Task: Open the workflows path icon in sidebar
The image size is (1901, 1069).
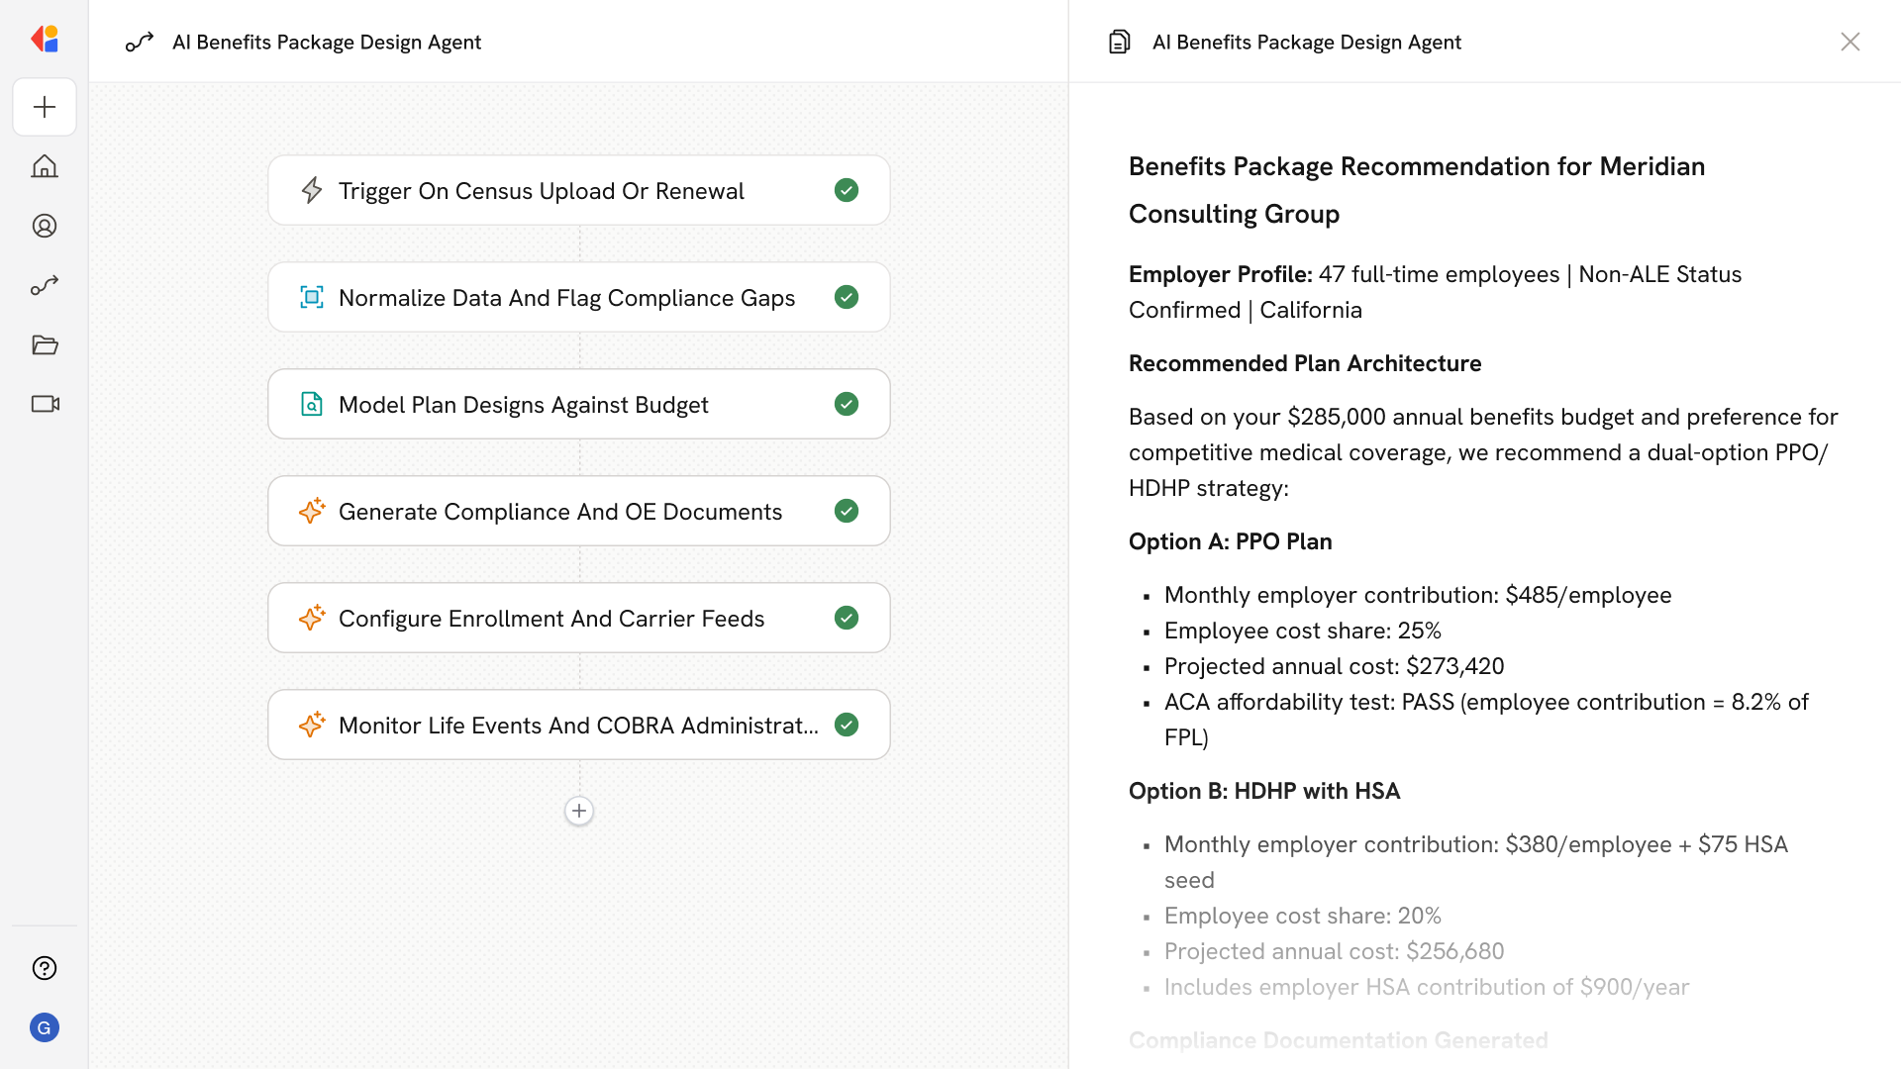Action: point(45,285)
